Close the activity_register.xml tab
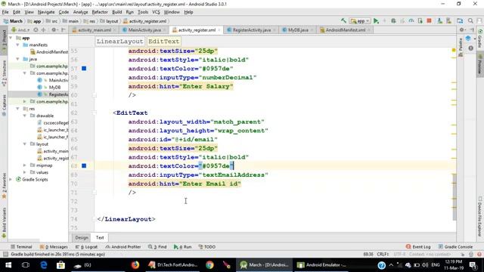Screen dimensions: 484x272 click(219, 30)
